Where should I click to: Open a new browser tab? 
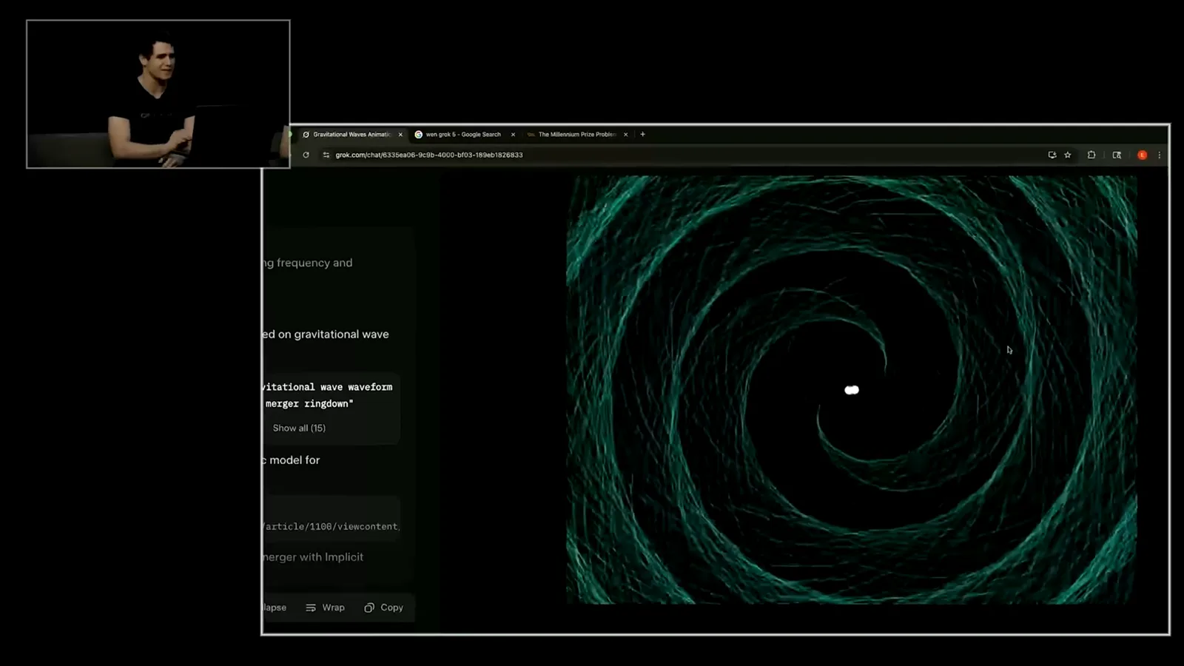642,135
